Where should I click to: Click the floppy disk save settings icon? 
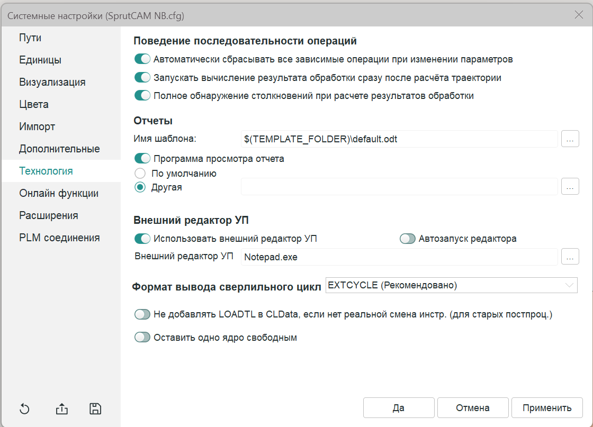coord(95,408)
